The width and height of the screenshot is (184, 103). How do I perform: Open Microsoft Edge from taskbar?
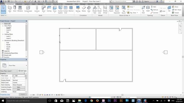tap(86, 101)
